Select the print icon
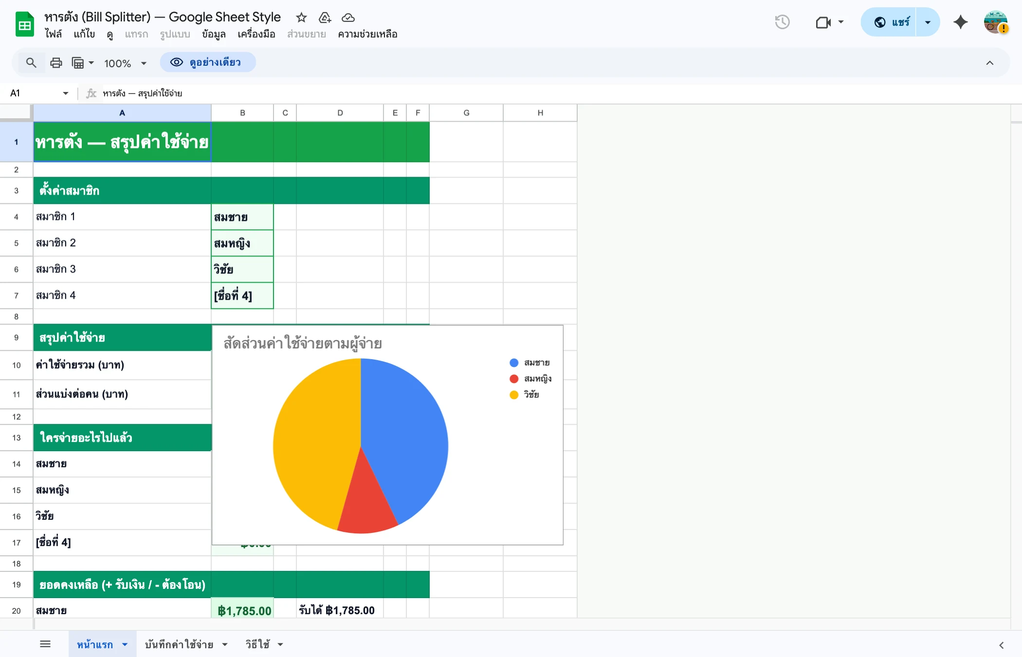Screen dimensions: 1022x657 pos(55,63)
